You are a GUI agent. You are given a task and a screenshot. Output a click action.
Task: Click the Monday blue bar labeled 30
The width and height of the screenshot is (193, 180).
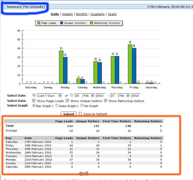point(65,70)
